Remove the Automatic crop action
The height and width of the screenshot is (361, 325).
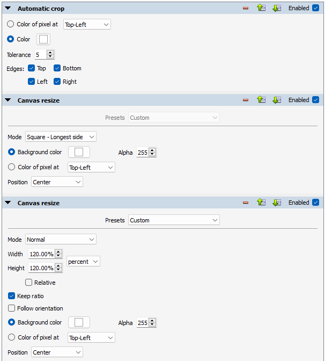[x=246, y=8]
